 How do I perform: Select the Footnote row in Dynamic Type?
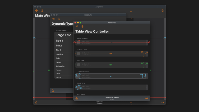pyautogui.click(x=64, y=70)
